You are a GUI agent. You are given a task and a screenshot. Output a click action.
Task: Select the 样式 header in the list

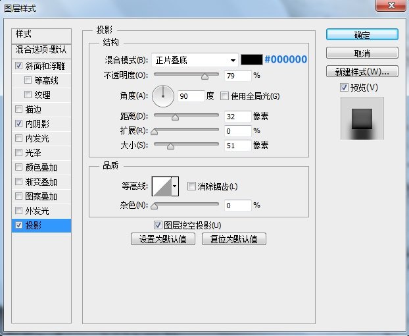41,36
